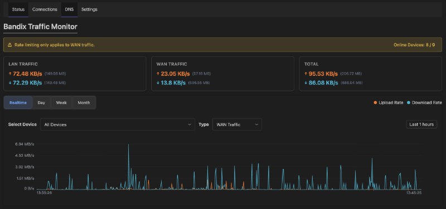Open the Select Device dropdown

(118, 125)
